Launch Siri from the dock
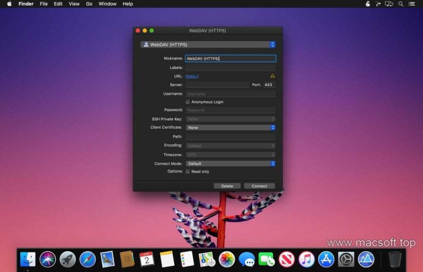The image size is (423, 272). [48, 259]
